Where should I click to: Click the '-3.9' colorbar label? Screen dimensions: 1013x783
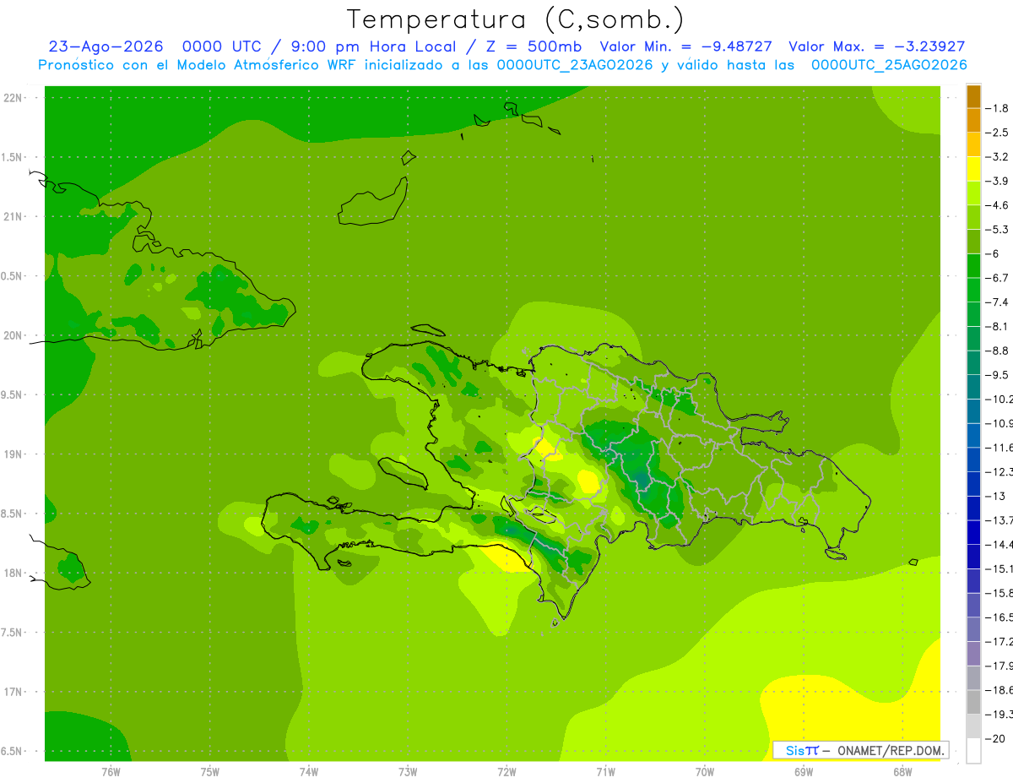pyautogui.click(x=999, y=181)
